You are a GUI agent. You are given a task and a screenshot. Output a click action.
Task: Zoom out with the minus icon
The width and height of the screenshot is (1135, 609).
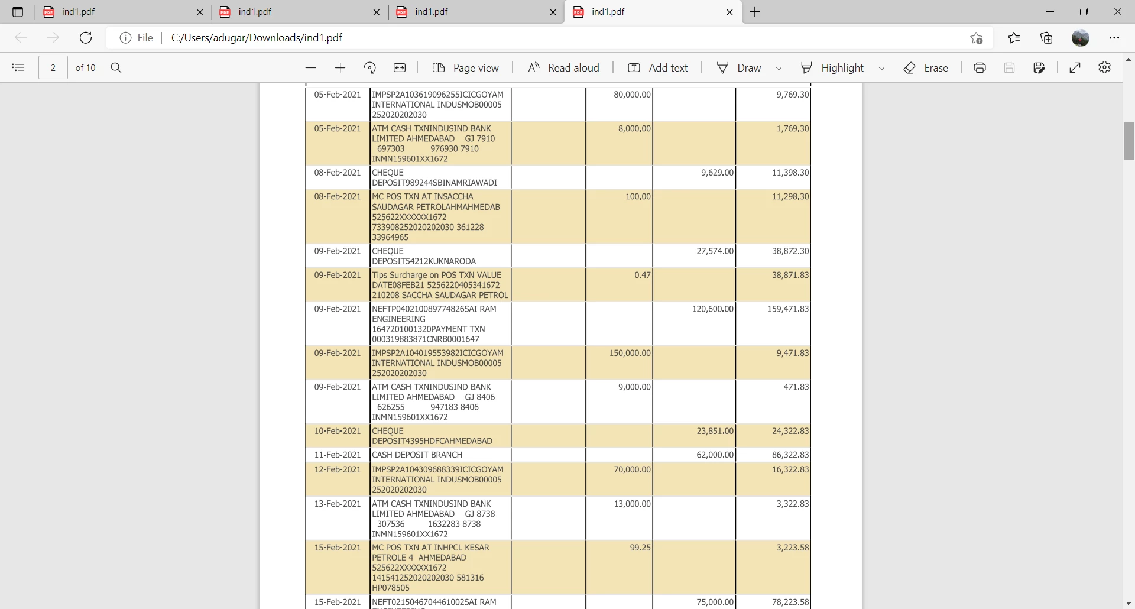(x=310, y=68)
